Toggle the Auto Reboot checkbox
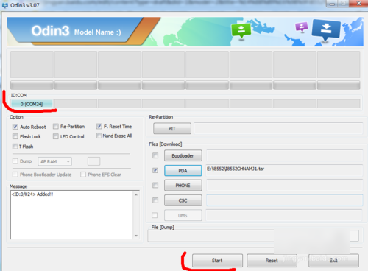368x271 pixels. click(15, 127)
